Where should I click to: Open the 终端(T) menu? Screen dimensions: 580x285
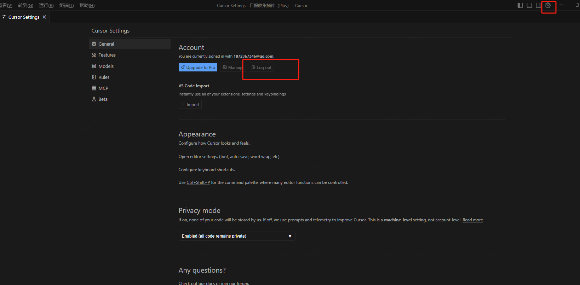click(x=67, y=5)
